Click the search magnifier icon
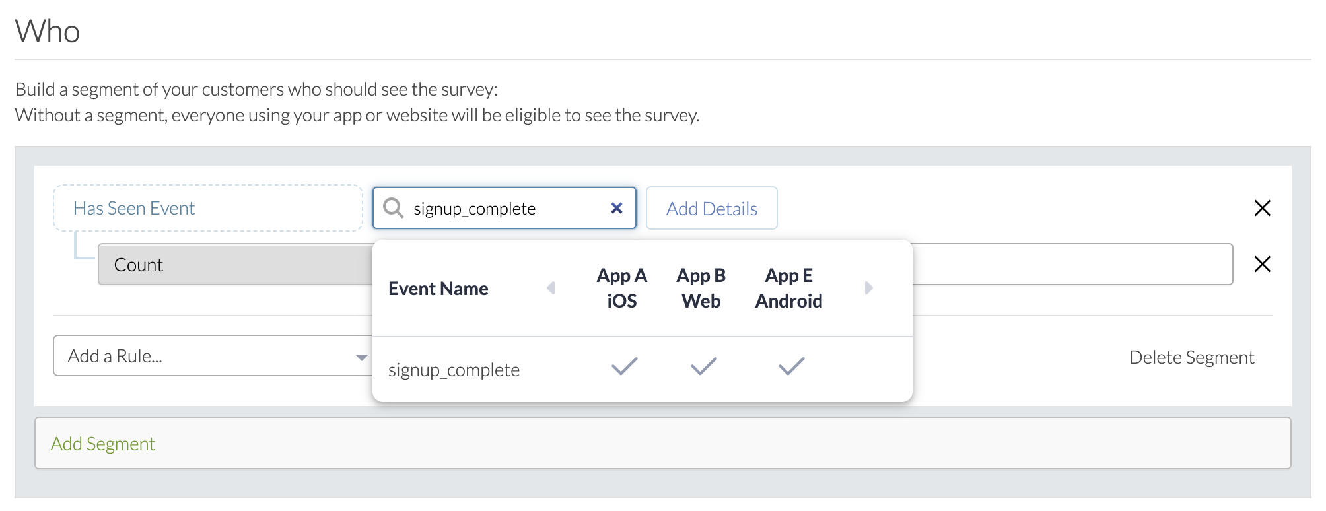 click(394, 208)
